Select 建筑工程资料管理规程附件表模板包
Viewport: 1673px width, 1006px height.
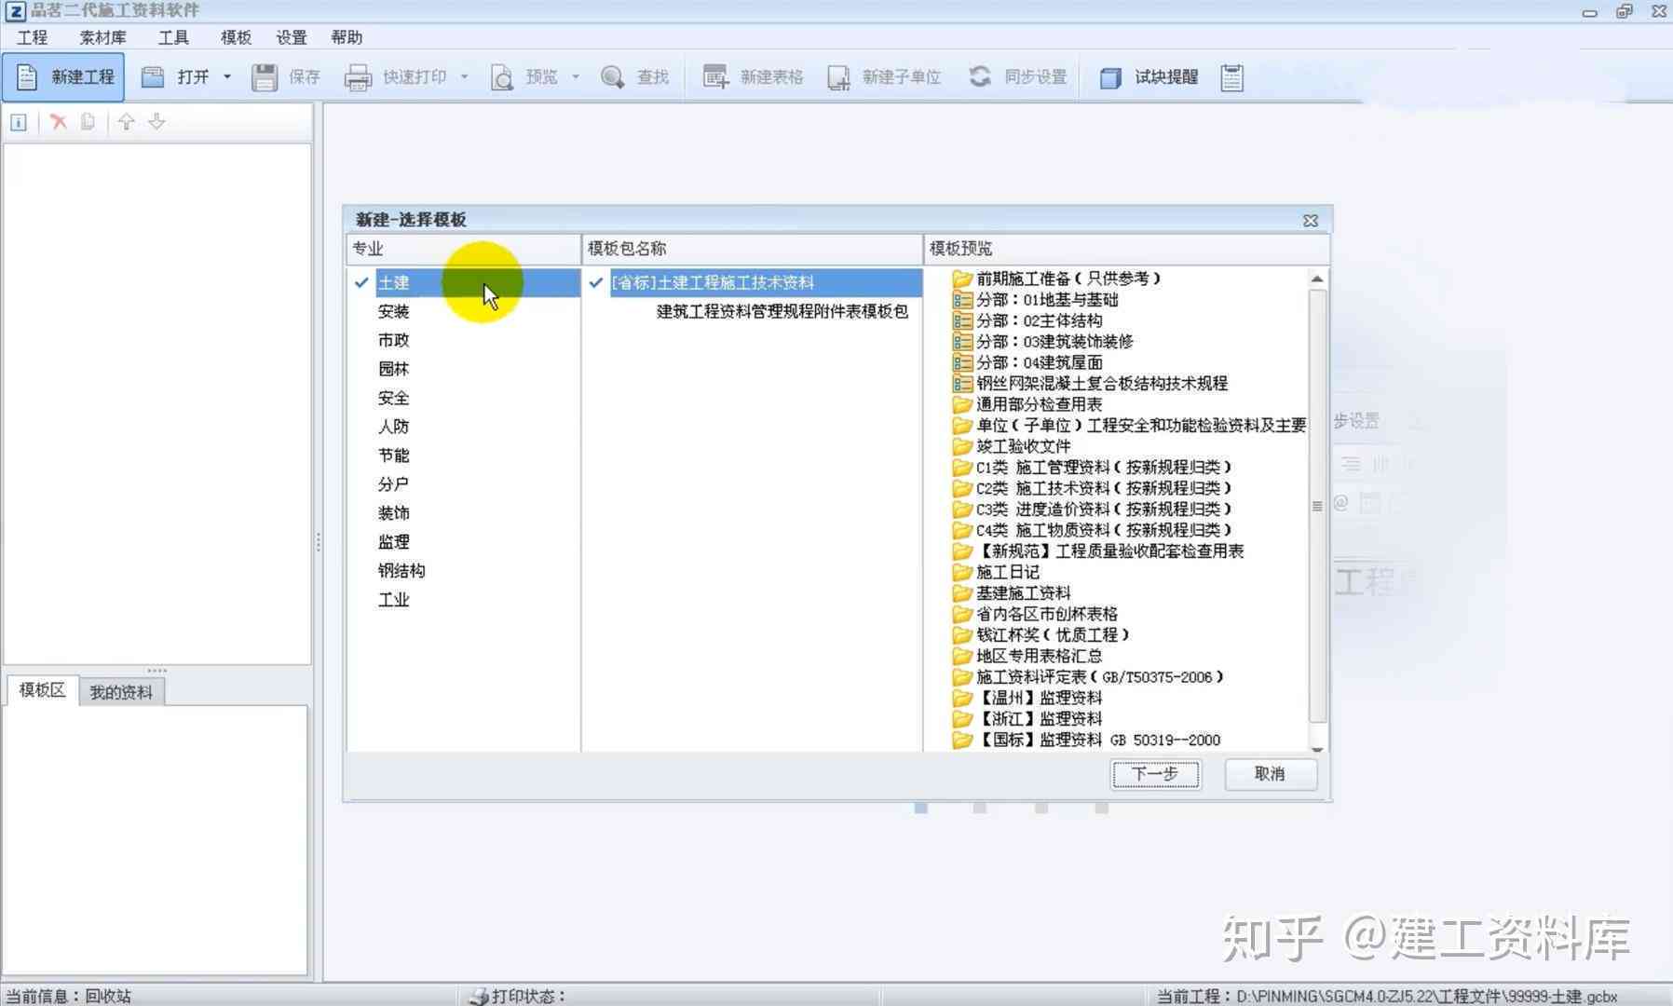[x=782, y=311]
